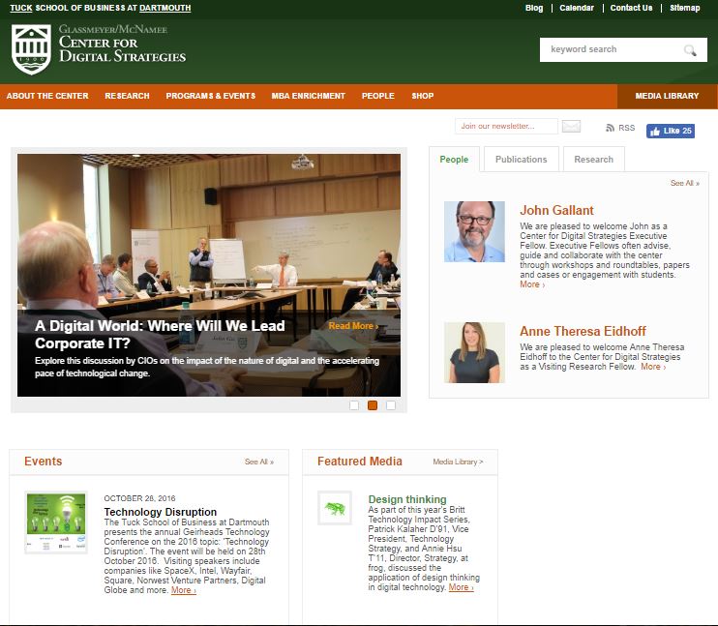This screenshot has height=626, width=718.
Task: Open the Technology Disruption event thumbnail
Action: coord(56,522)
